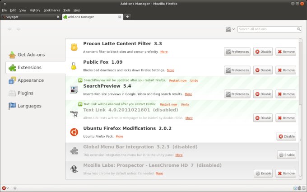Open the History menu

tap(35, 10)
